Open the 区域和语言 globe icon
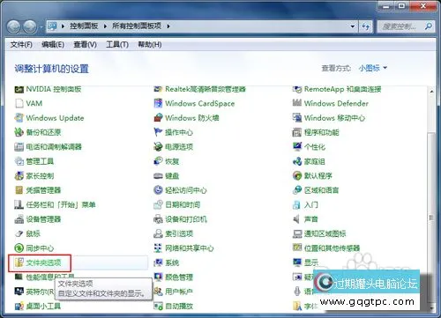 (297, 190)
